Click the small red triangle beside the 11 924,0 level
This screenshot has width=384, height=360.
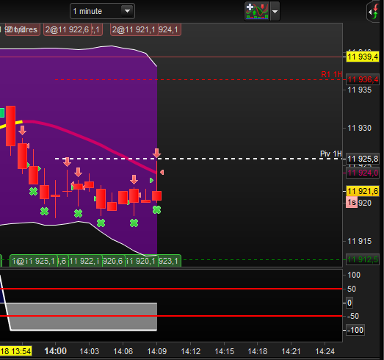(162, 172)
